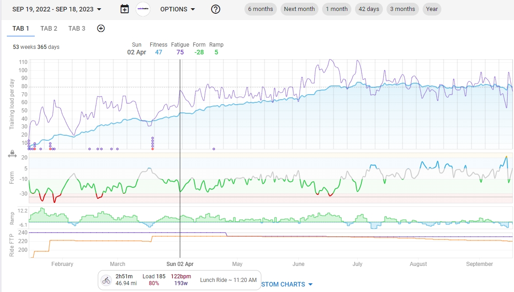Add a new tab with plus icon
The width and height of the screenshot is (514, 292).
[101, 28]
